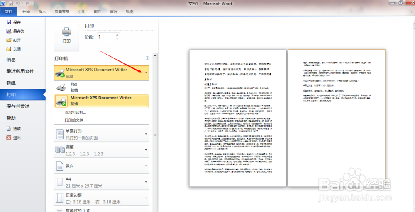Click the Redo icon in Quick Access Toolbar
The height and width of the screenshot is (212, 415).
(x=27, y=3)
